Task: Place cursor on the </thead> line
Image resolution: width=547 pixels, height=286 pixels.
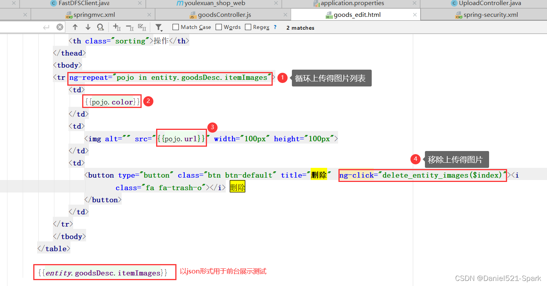Action: [x=69, y=53]
